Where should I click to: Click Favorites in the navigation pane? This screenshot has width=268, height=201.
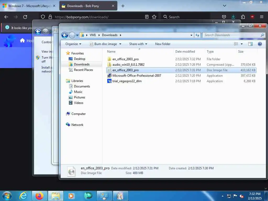pos(77,53)
